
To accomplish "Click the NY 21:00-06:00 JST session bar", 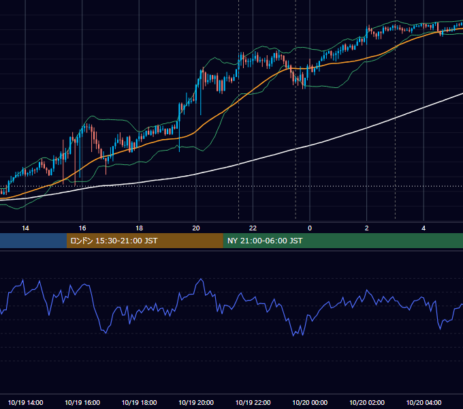I will point(342,241).
